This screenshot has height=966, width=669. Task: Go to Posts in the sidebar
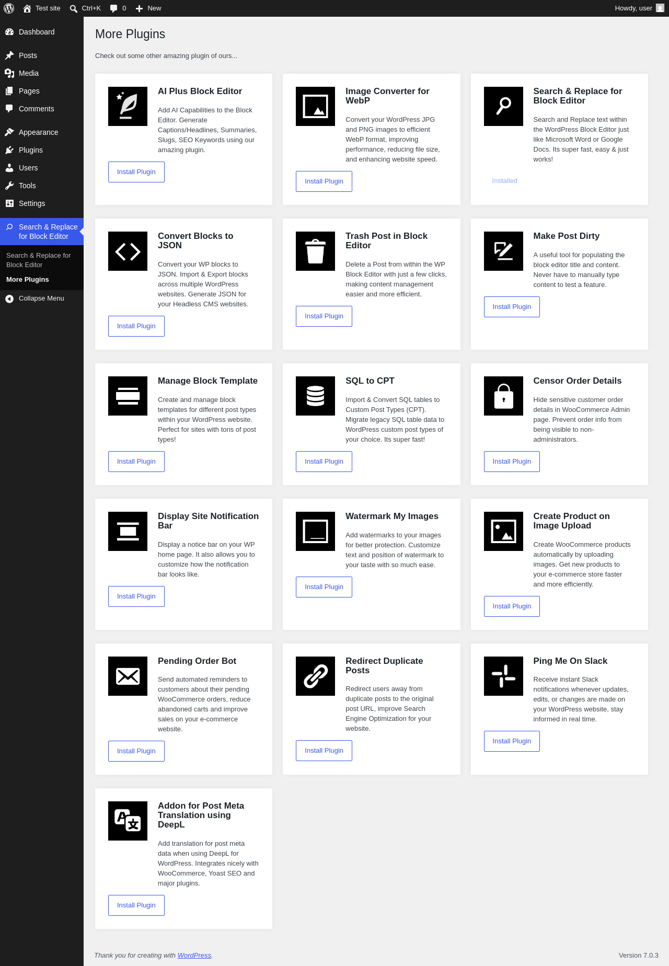42,55
